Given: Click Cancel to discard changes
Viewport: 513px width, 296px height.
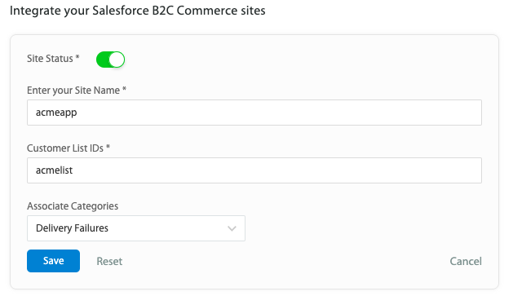Looking at the screenshot, I should (x=466, y=261).
